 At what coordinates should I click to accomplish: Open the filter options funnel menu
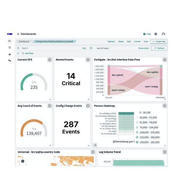pos(18,53)
